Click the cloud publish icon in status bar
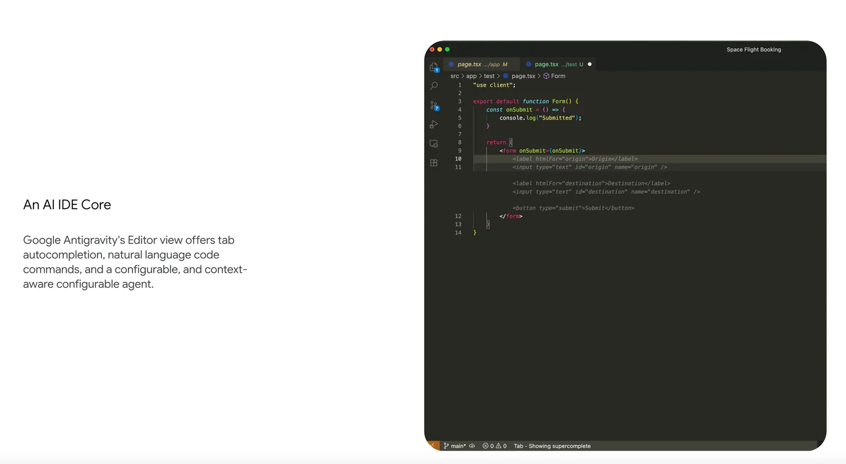This screenshot has width=846, height=464. pos(472,446)
